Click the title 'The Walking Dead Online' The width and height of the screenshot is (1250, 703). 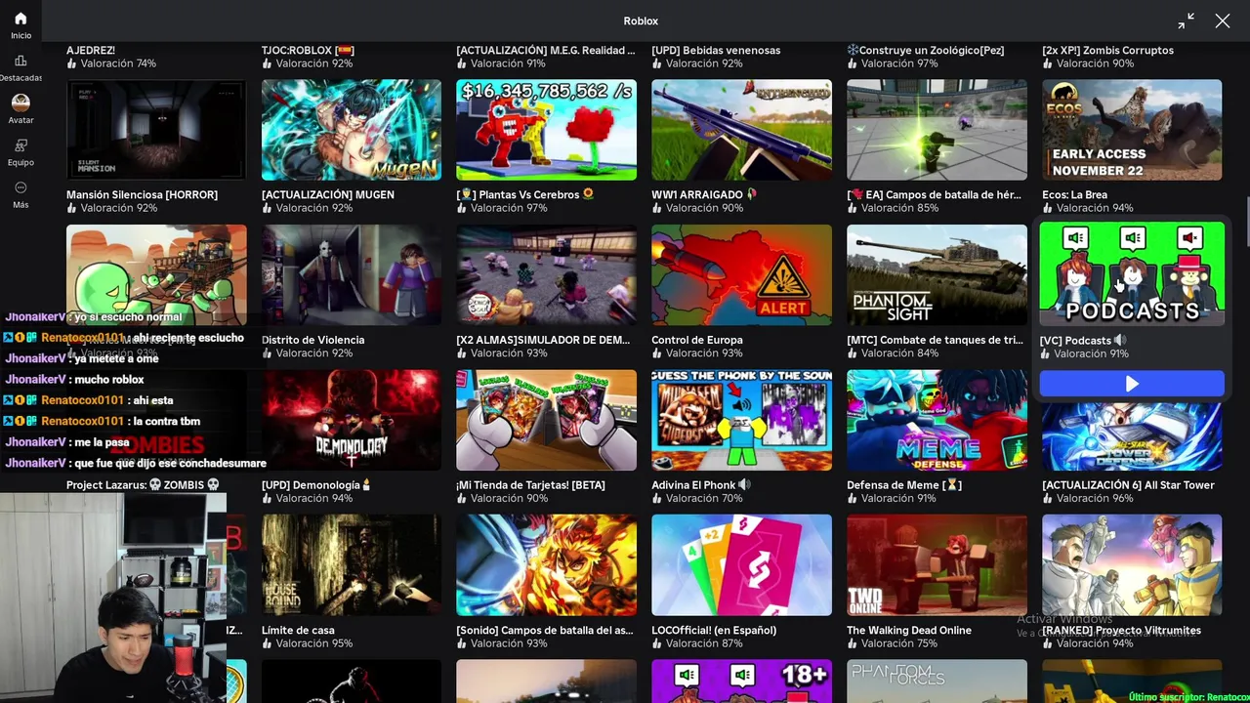pos(909,630)
